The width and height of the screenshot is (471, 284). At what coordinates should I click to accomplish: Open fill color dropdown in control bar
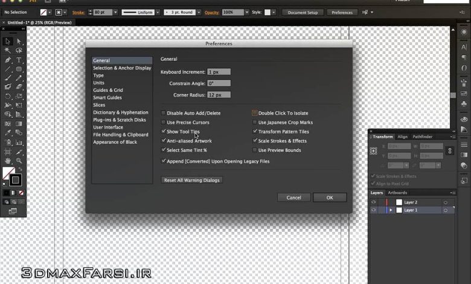pos(50,12)
